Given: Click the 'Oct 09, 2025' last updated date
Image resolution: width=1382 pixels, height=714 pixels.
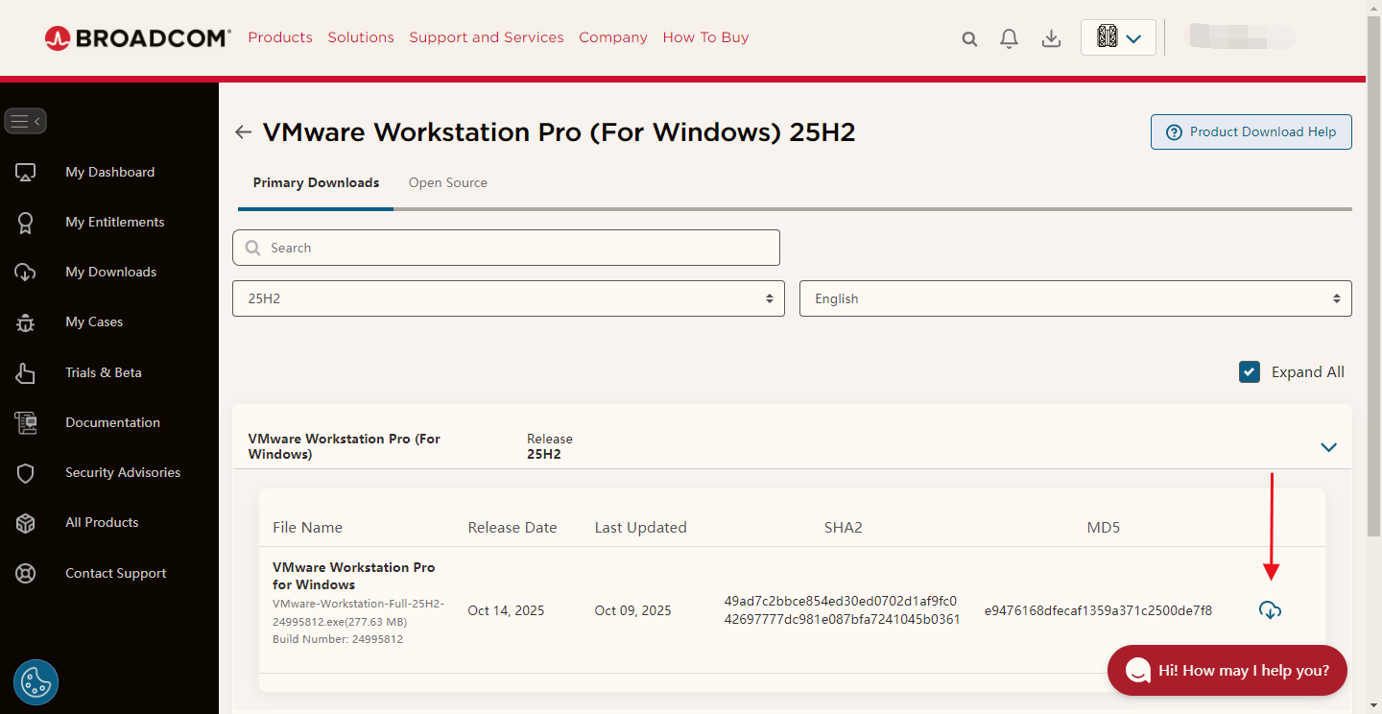Looking at the screenshot, I should coord(633,610).
